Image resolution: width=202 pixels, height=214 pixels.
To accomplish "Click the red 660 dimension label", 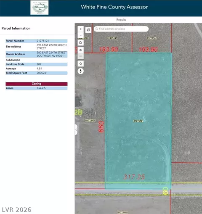I will point(101,127).
